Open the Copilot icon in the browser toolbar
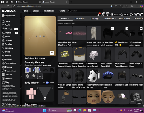This screenshot has width=144, height=113. 141,6
